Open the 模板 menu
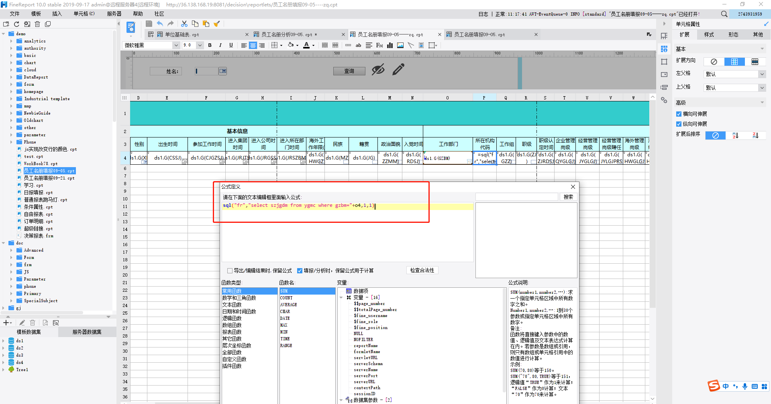This screenshot has height=404, width=771. [36, 14]
